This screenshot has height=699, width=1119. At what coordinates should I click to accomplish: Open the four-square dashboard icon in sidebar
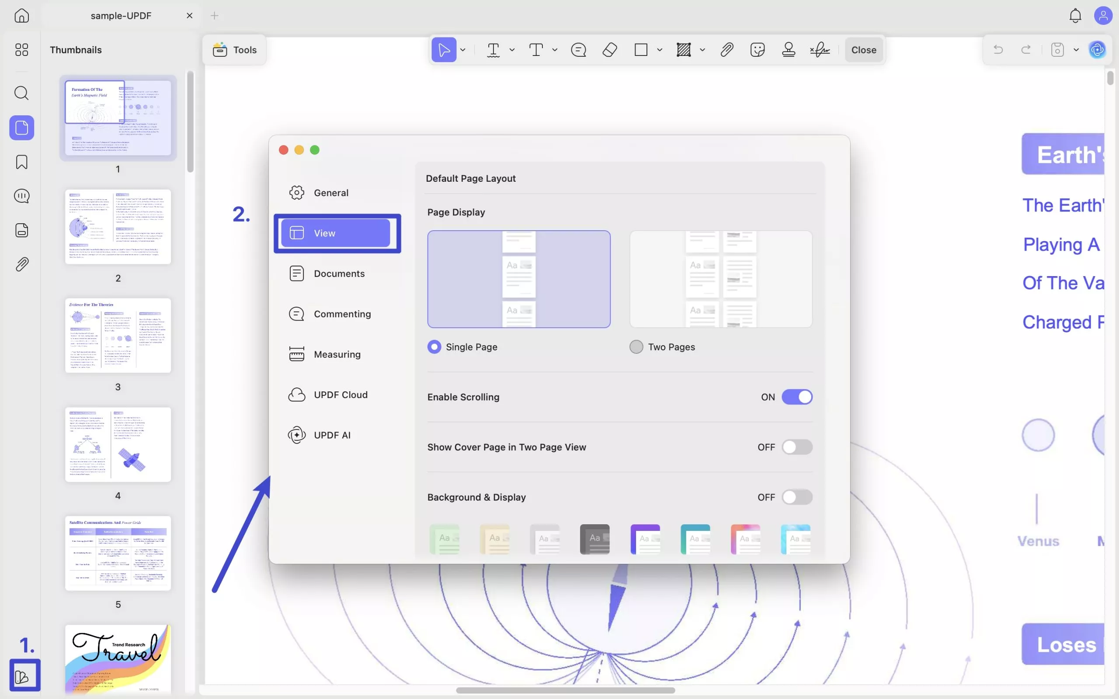click(22, 49)
